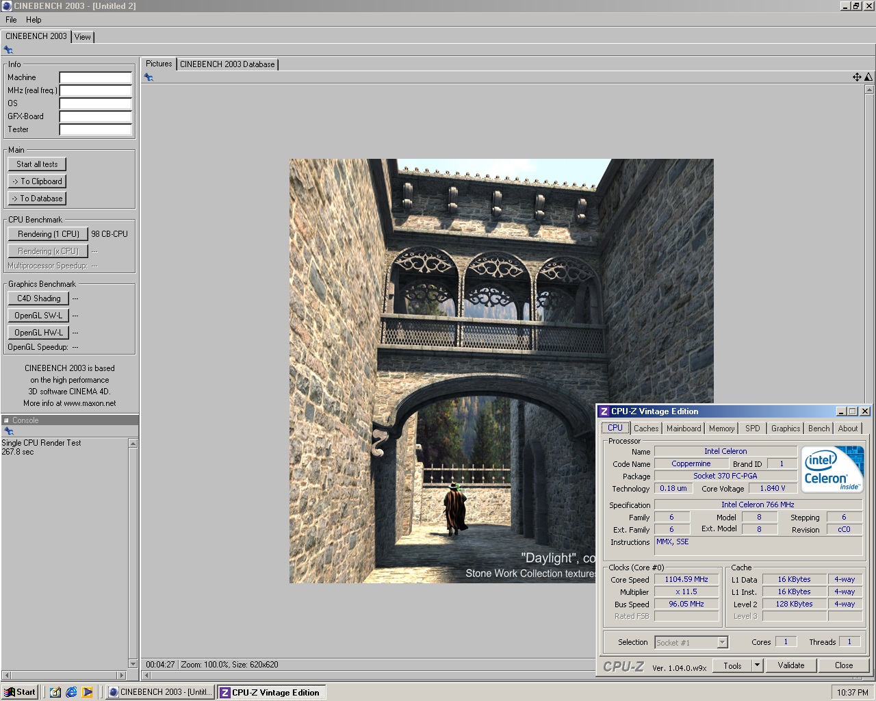This screenshot has height=701, width=876.
Task: Open Show Desktop icon in quick launch
Action: (x=55, y=692)
